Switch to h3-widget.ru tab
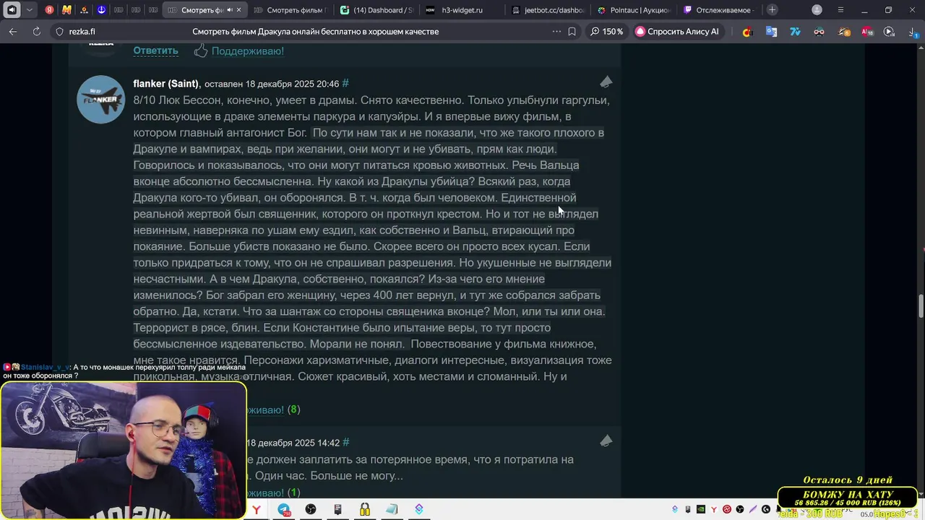 [462, 10]
